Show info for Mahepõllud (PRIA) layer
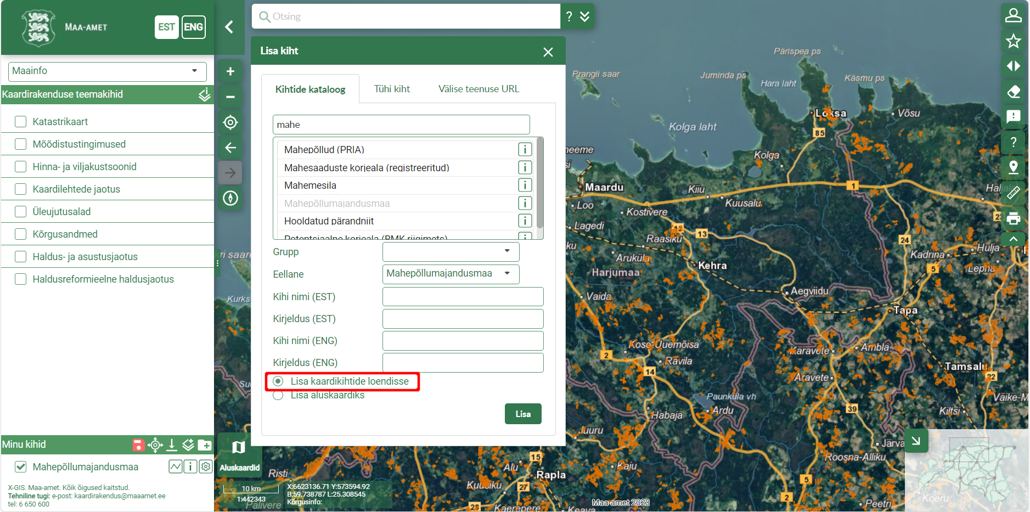This screenshot has height=512, width=1030. pos(525,149)
